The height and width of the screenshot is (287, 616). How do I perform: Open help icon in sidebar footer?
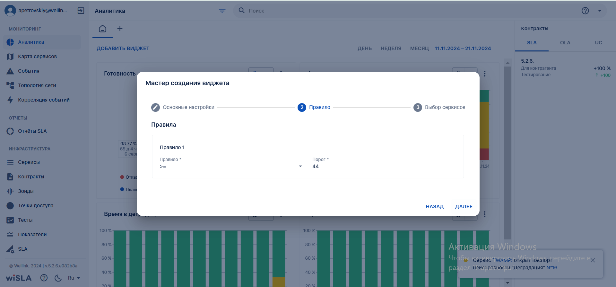click(x=44, y=278)
